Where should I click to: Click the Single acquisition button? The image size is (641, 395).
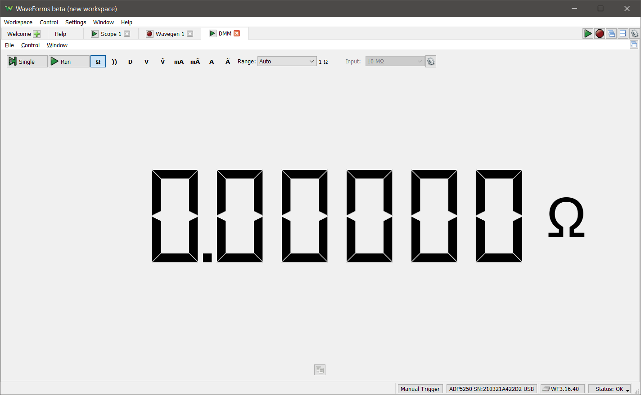[x=27, y=62]
